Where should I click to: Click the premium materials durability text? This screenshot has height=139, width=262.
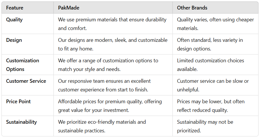click(112, 24)
